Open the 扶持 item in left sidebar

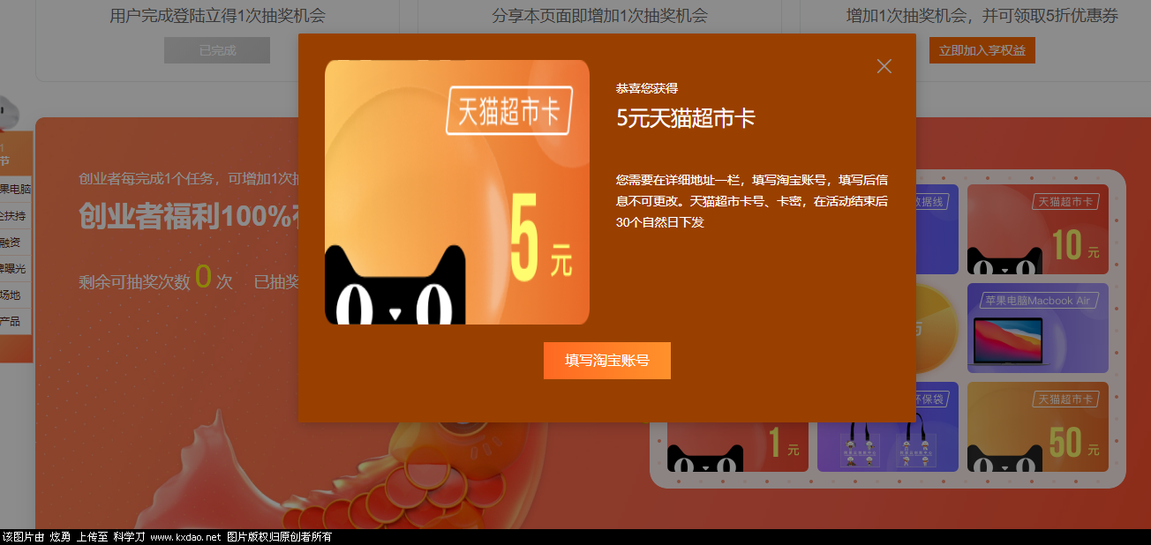point(14,215)
